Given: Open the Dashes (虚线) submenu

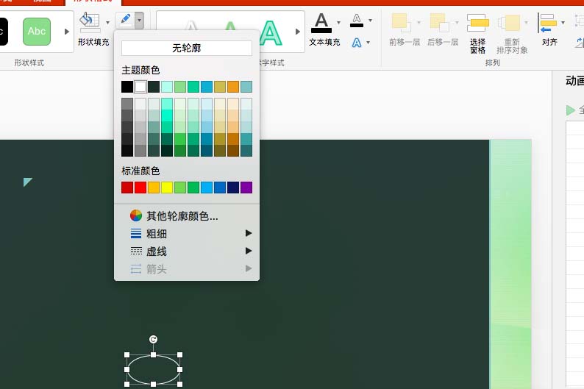Looking at the screenshot, I should point(187,251).
